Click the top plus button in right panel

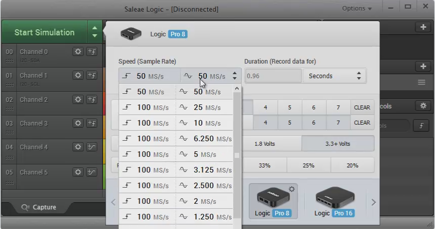coord(422,27)
